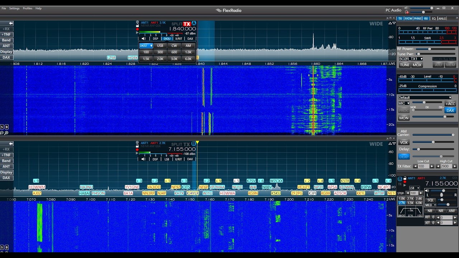Close slice B with the X circle icon
Viewport: 459px width, 258px height.
click(137, 143)
